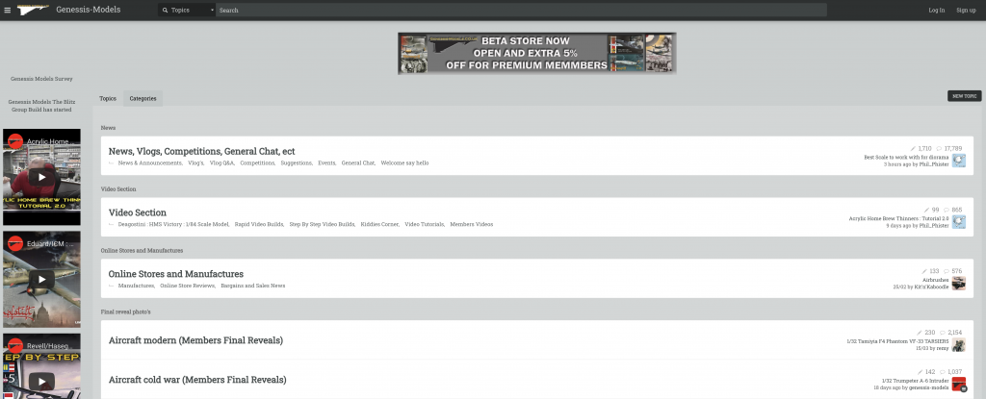Click the search magnifier icon
986x399 pixels.
point(166,10)
